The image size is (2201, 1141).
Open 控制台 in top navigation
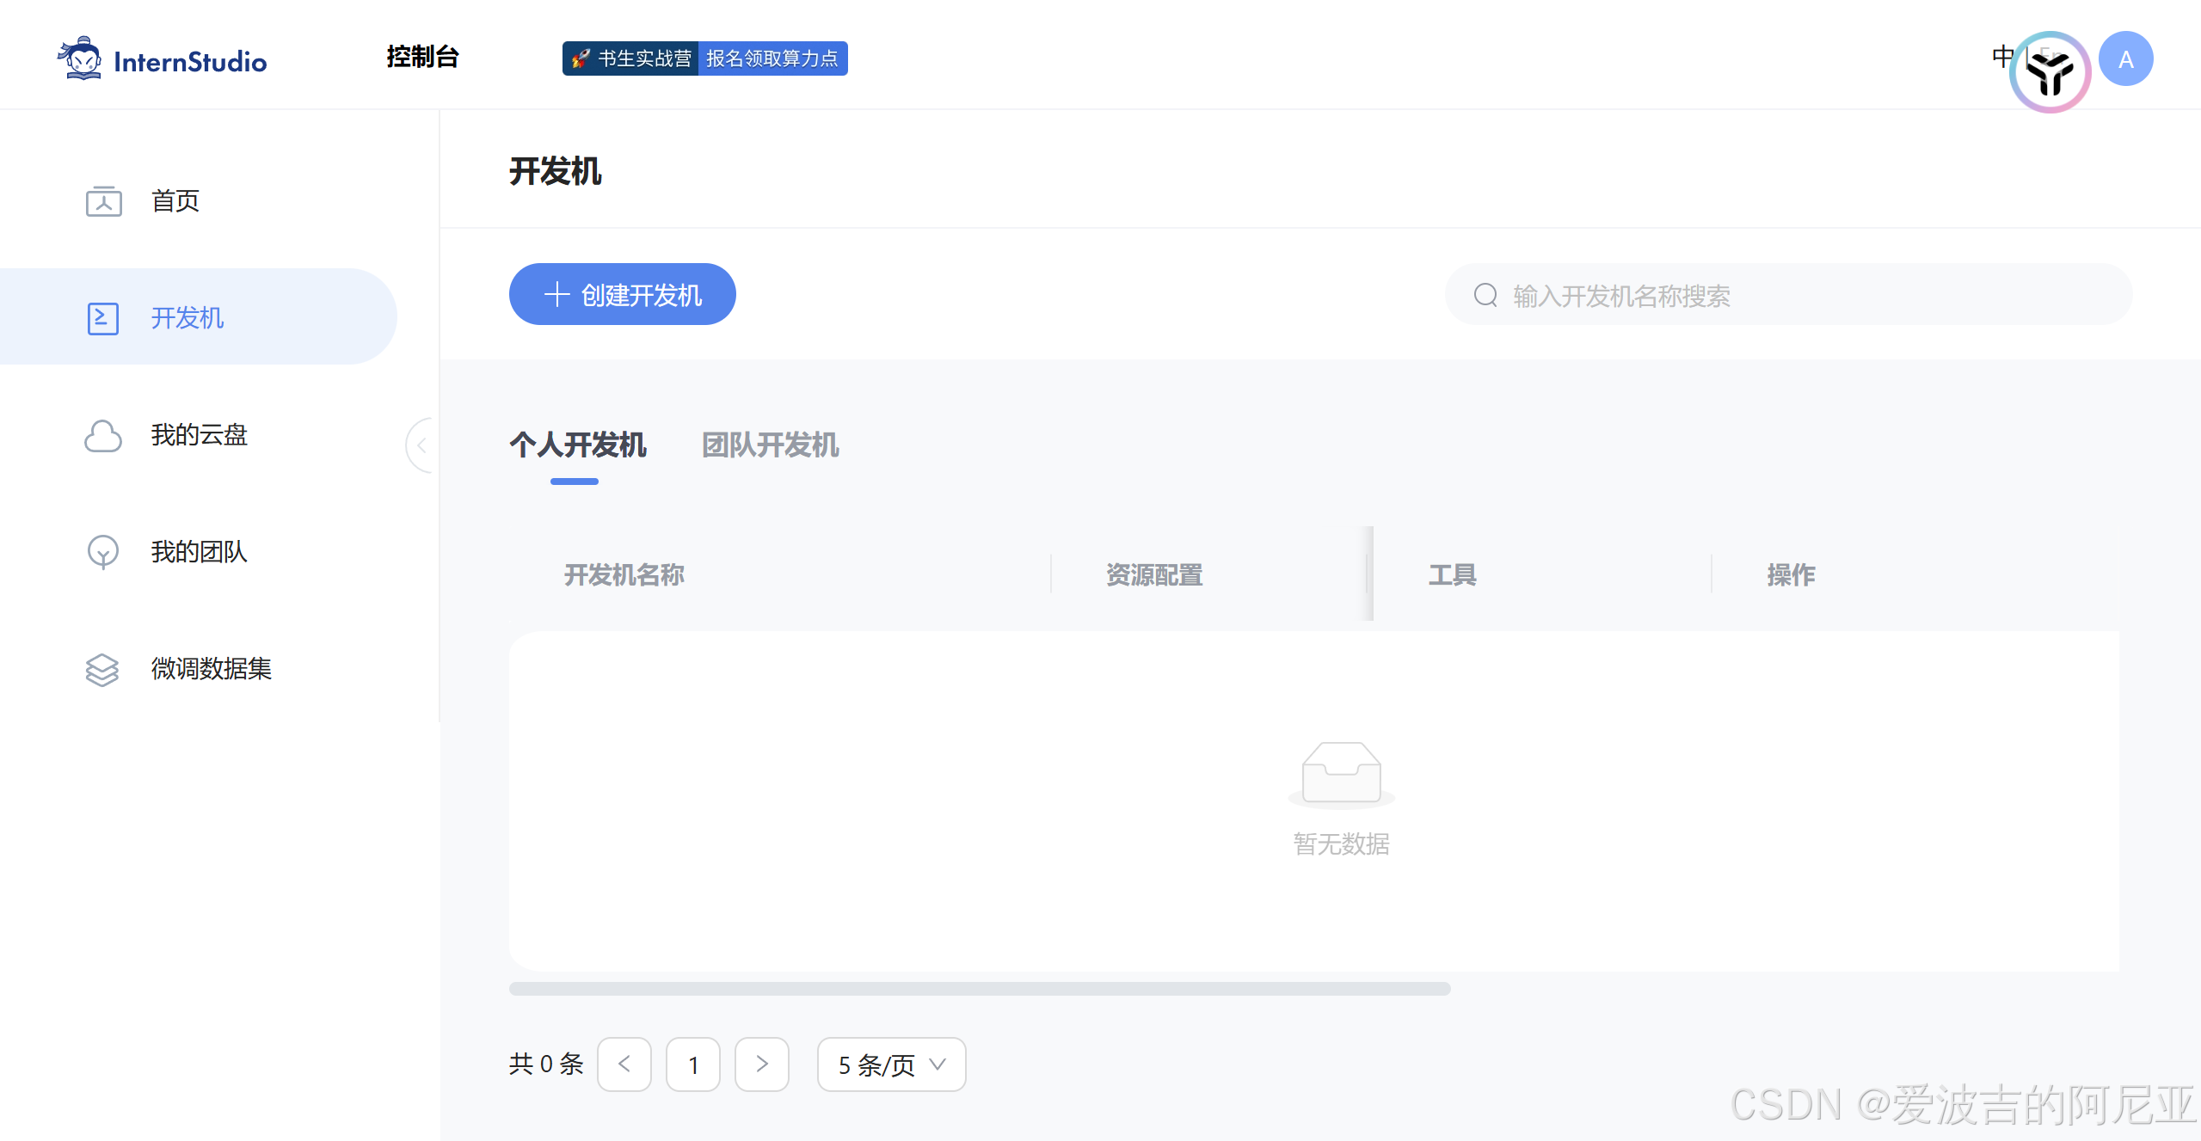click(422, 57)
